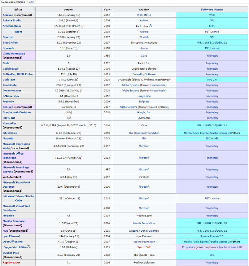Screen dimensions: 249x266
Task: Open the Aptana Studio editor link
Action: tap(12, 21)
